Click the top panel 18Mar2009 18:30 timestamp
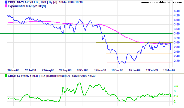Screen dimensions: 184x108 (x=71, y=2)
